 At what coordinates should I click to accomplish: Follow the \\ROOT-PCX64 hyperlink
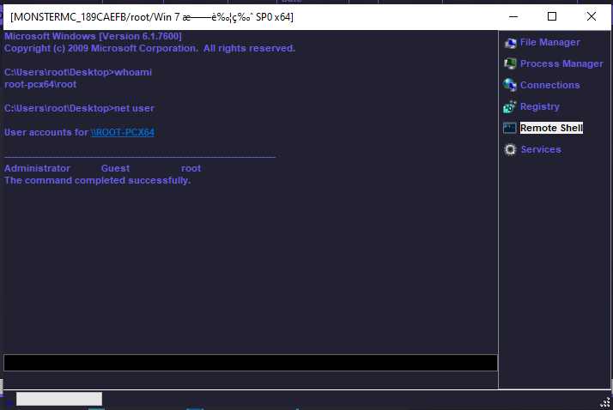click(x=122, y=133)
